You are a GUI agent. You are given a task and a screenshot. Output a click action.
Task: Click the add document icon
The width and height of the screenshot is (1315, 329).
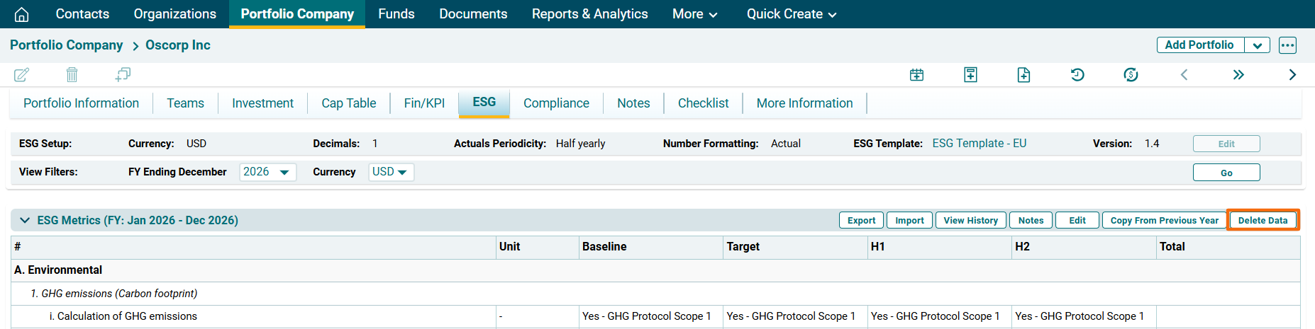(x=1023, y=75)
